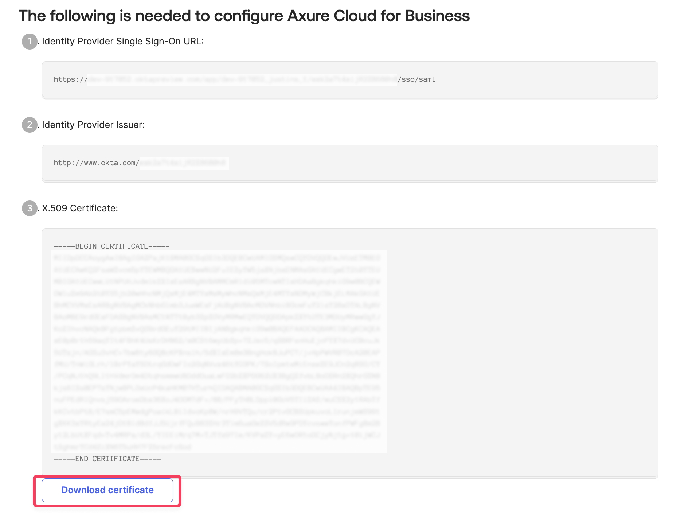Image resolution: width=677 pixels, height=514 pixels.
Task: Click the '/sso/saml' URL ending
Action: (416, 79)
